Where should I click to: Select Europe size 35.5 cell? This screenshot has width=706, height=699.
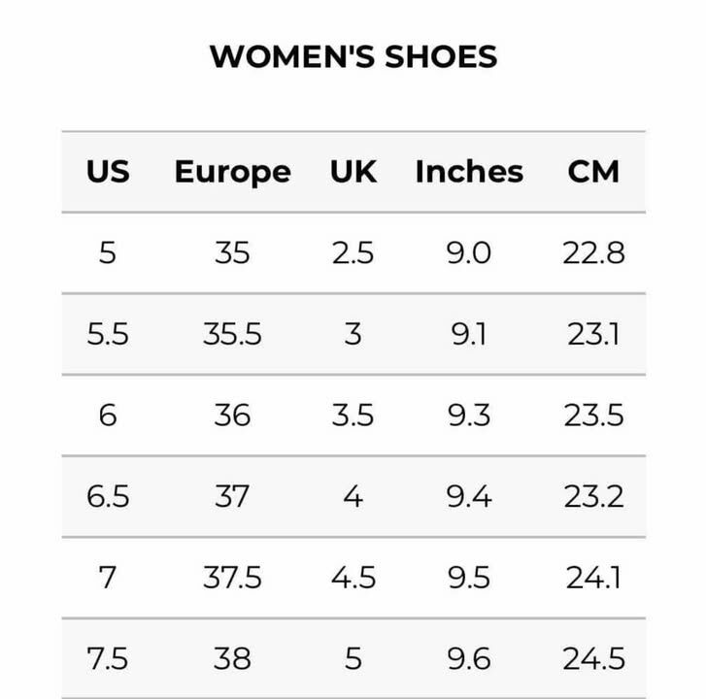pyautogui.click(x=232, y=335)
